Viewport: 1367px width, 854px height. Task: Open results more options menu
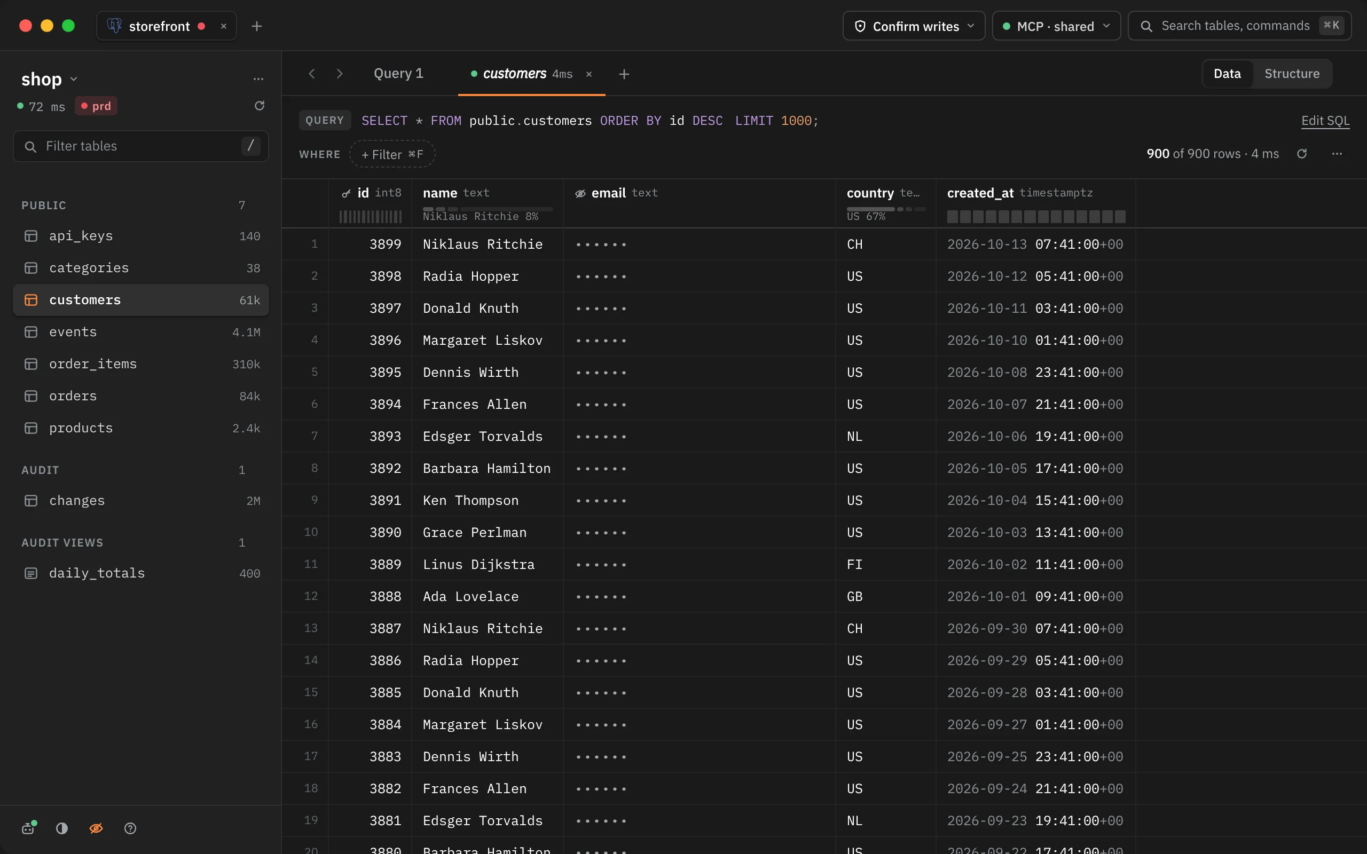[x=1337, y=154]
